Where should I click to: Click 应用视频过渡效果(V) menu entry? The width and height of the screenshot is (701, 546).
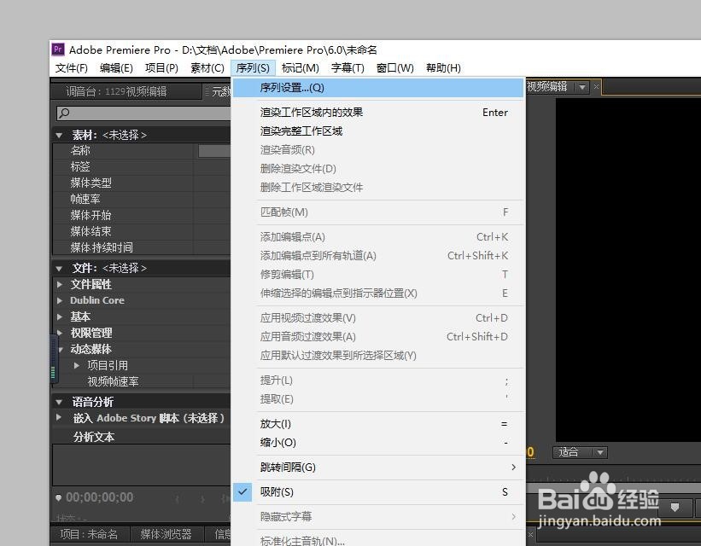378,317
